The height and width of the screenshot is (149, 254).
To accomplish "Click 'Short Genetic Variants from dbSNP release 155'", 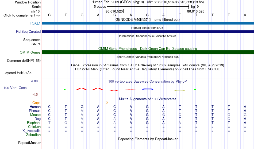I will coord(148,57).
